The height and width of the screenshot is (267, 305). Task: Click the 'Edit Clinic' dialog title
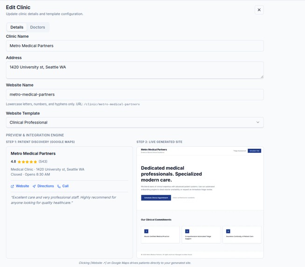tap(18, 7)
